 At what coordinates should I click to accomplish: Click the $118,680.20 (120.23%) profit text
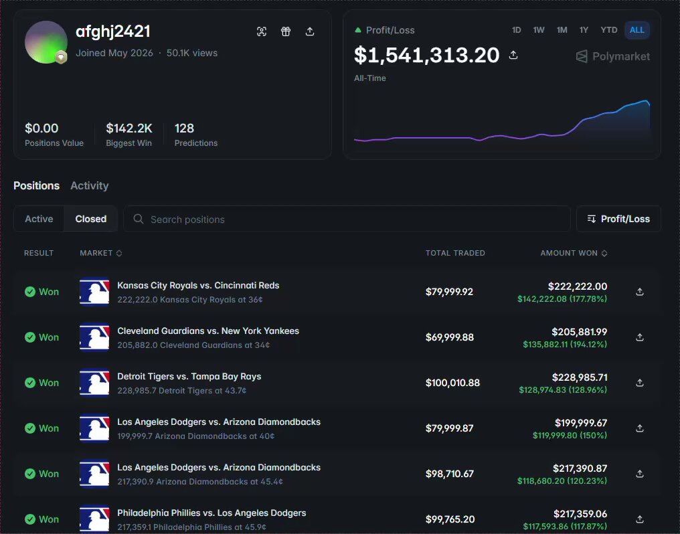562,480
